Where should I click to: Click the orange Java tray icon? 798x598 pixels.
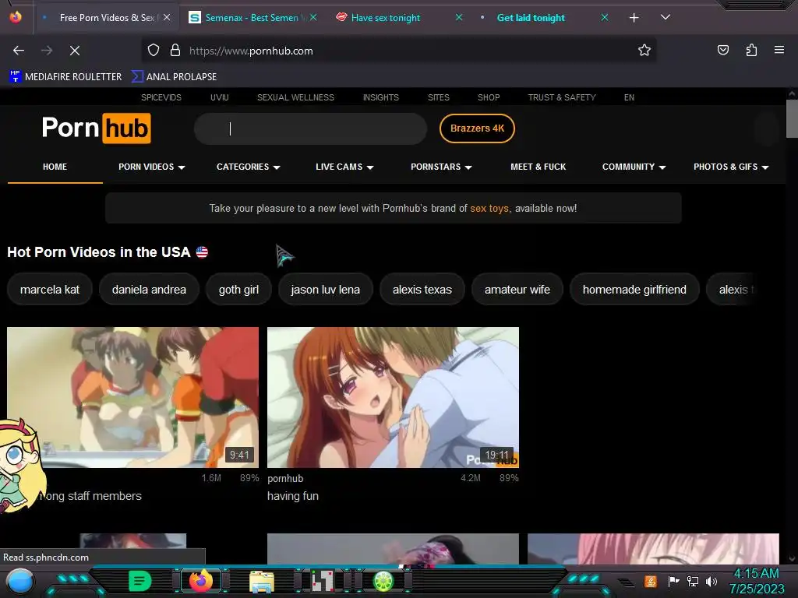click(x=651, y=581)
